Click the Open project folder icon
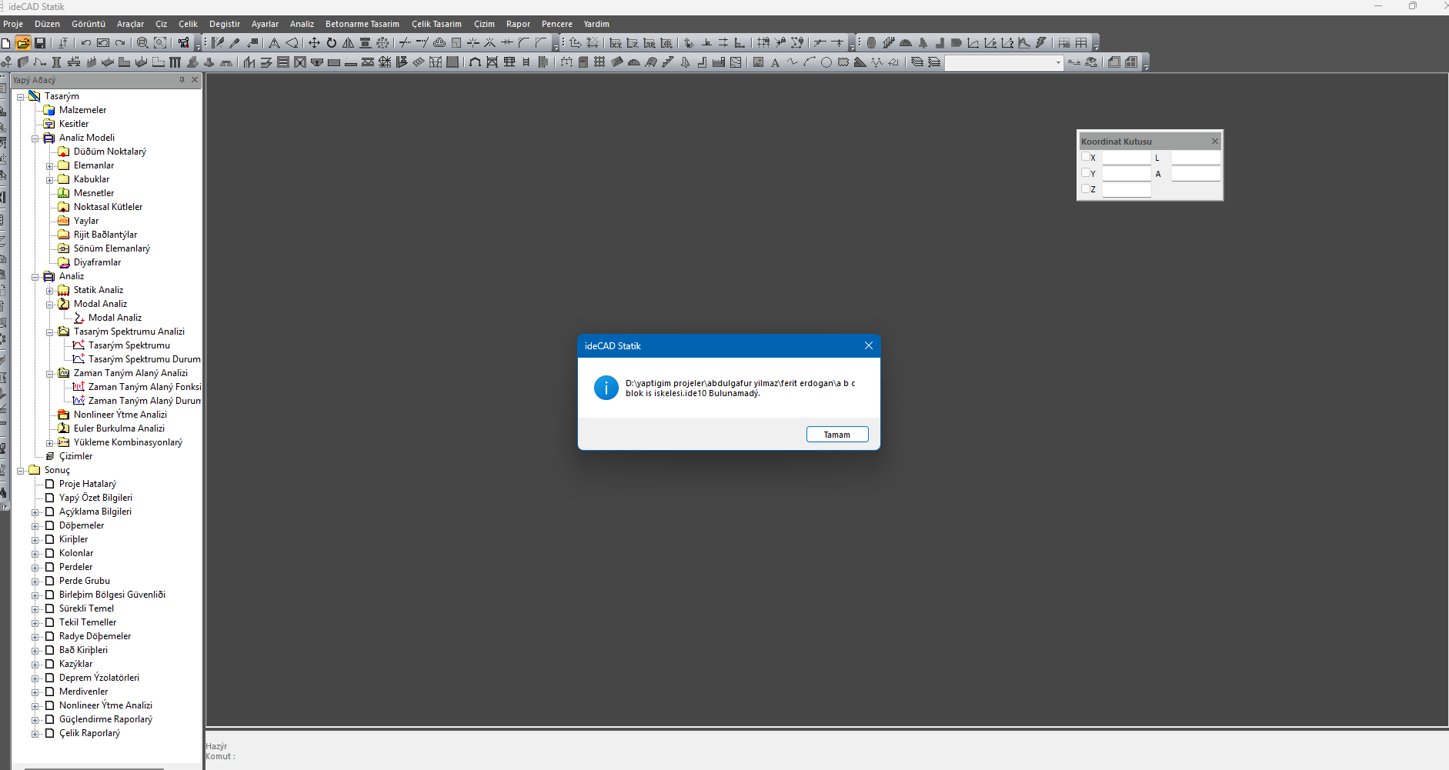The image size is (1449, 770). [x=23, y=43]
